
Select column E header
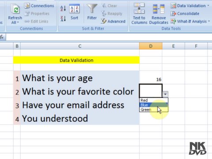click(x=174, y=46)
